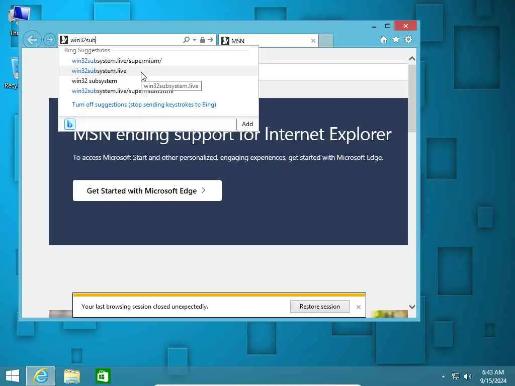Click page scrollbar up arrow
Screen dimensions: 515x386
tap(412, 59)
